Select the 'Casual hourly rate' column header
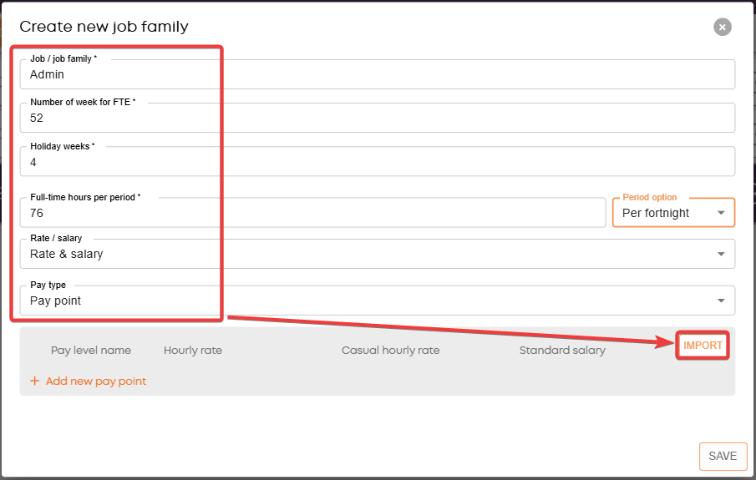Screen dimensions: 756x480 pyautogui.click(x=390, y=351)
